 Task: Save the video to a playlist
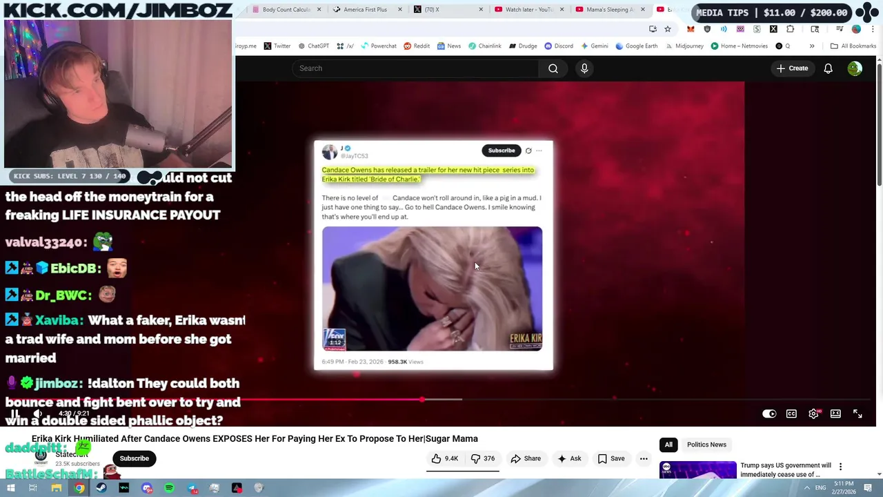click(x=611, y=458)
